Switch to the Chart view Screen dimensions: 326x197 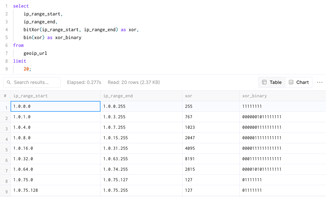click(299, 82)
